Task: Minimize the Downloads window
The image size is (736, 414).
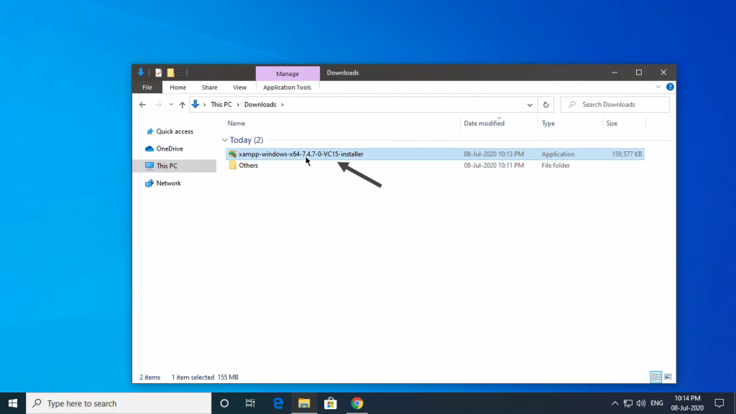Action: (615, 72)
